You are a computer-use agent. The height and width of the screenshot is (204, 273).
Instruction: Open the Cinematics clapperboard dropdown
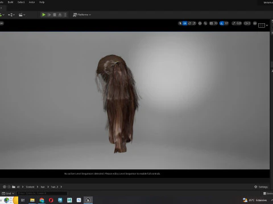tap(22, 15)
